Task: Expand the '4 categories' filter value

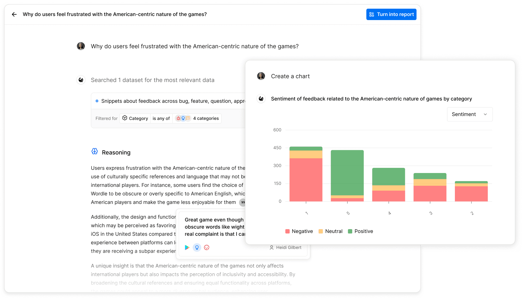Action: click(x=206, y=118)
